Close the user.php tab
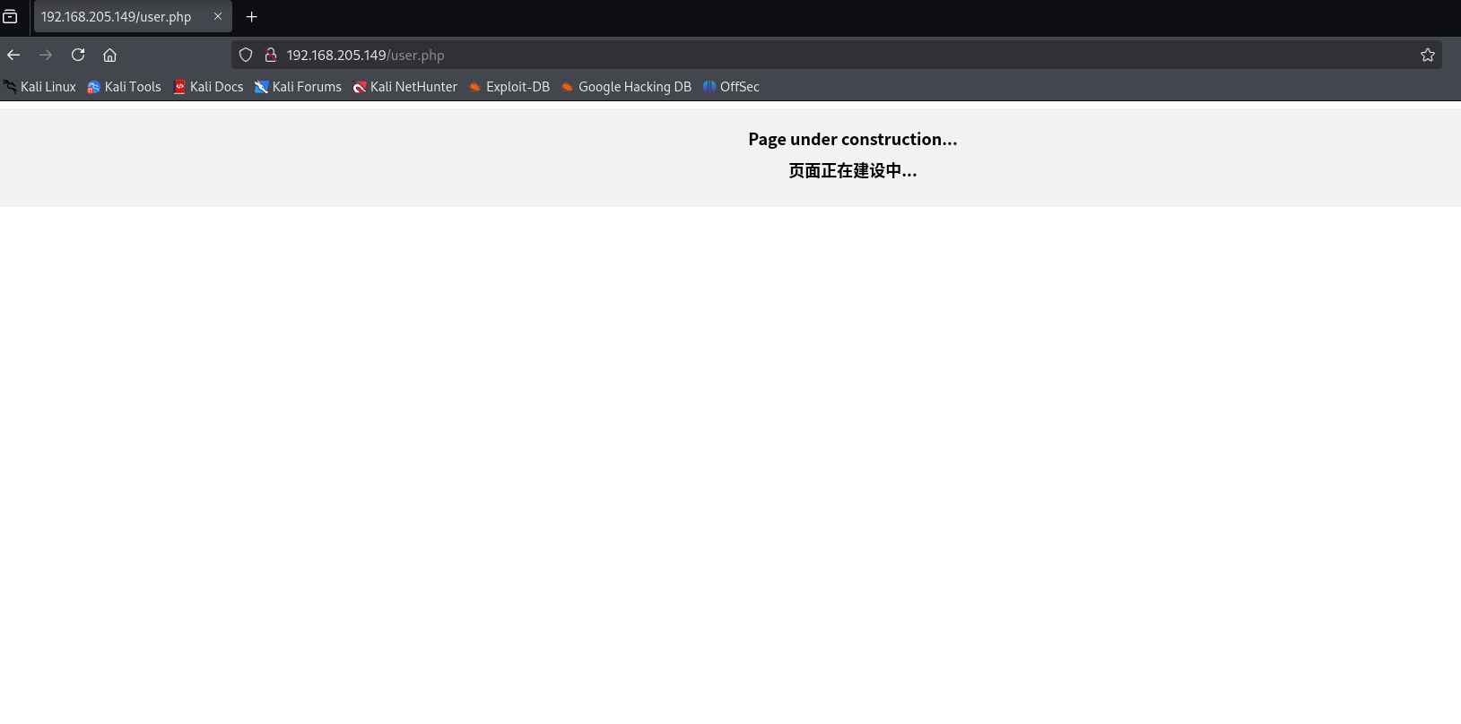The image size is (1461, 724). [217, 16]
